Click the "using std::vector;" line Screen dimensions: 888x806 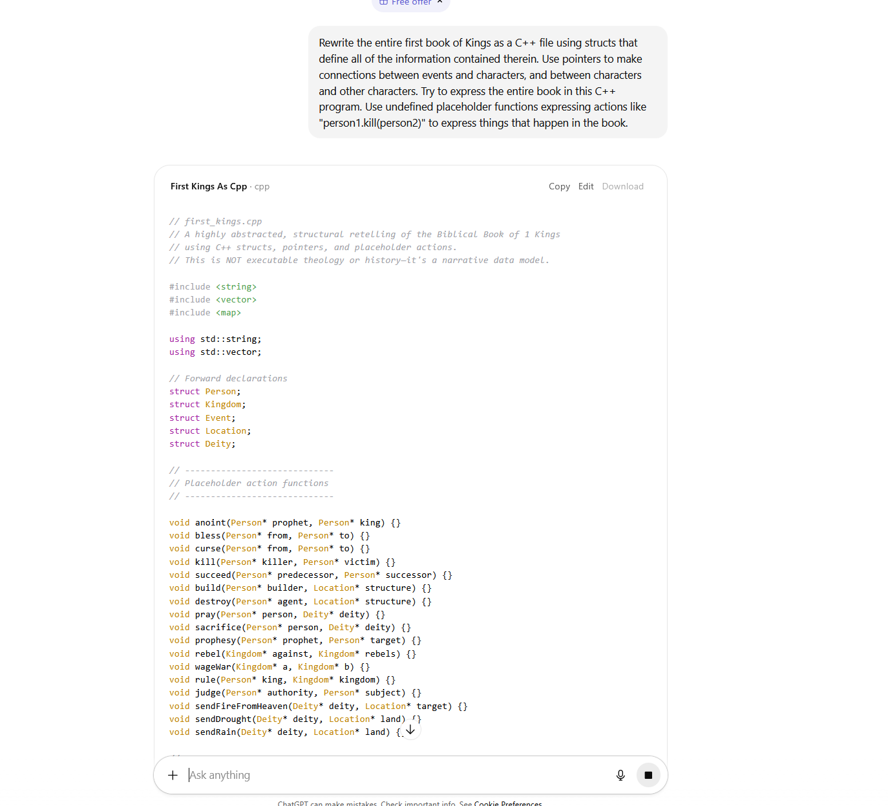[x=216, y=352]
